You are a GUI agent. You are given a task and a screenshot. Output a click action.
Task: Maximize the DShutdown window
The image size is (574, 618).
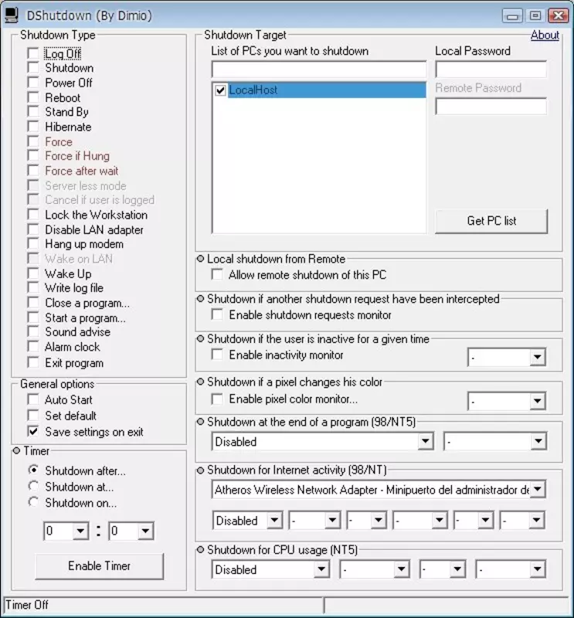coord(535,15)
